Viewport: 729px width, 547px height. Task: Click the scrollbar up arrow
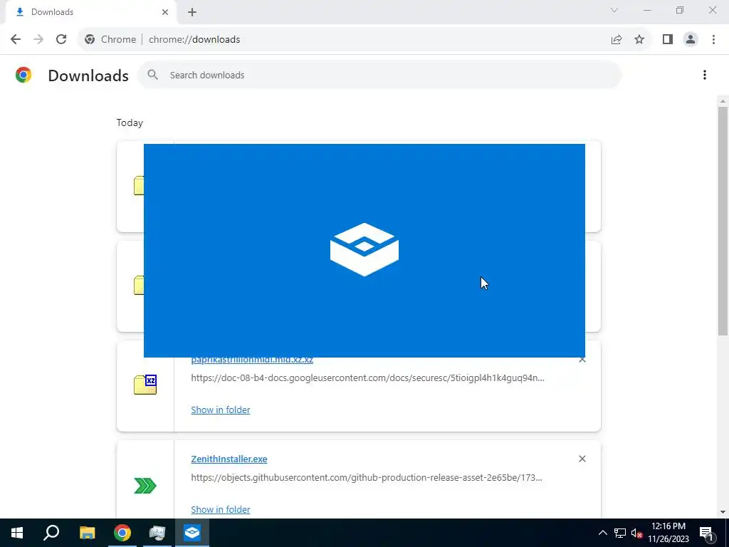(x=723, y=101)
